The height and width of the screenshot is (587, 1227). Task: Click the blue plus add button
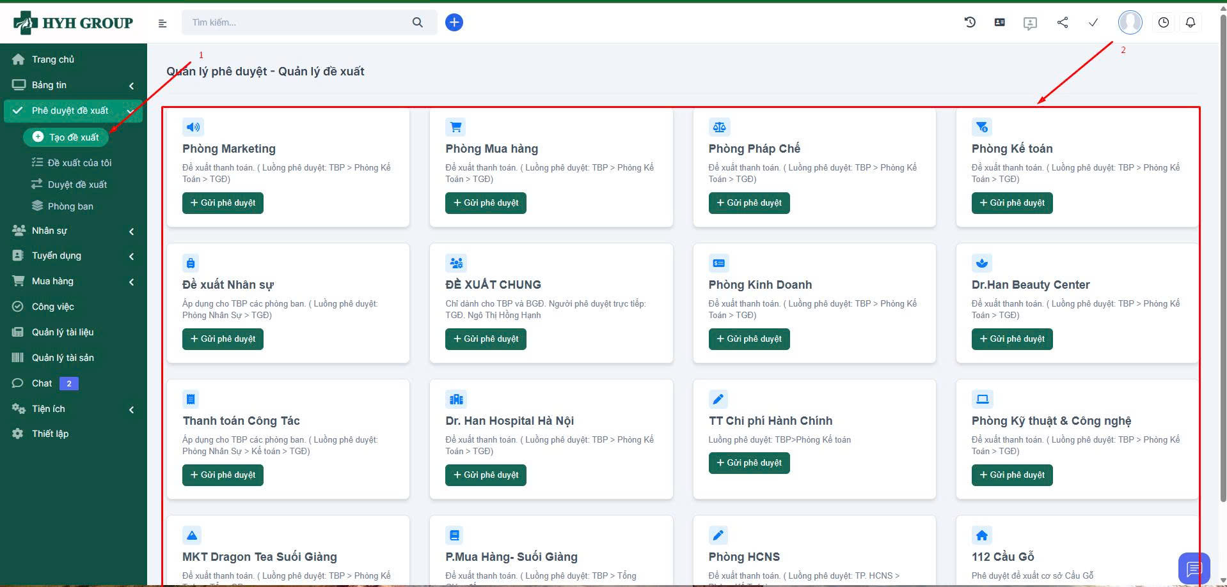tap(454, 22)
